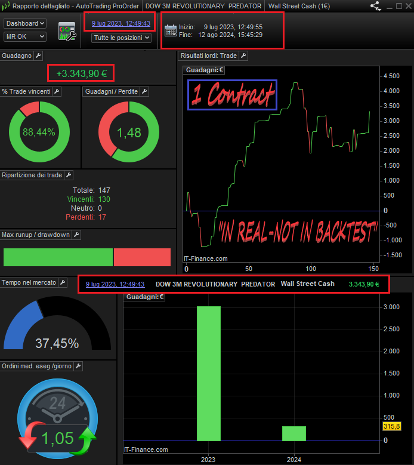Click DOW 3M REVOLUTIONARY PREDATOR title segment
The image size is (414, 465).
pyautogui.click(x=203, y=6)
